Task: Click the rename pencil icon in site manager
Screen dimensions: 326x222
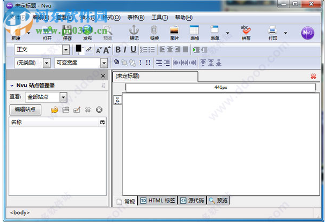Action: 77,110
